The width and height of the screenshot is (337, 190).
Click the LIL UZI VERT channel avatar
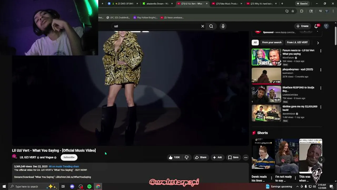(x=14, y=156)
